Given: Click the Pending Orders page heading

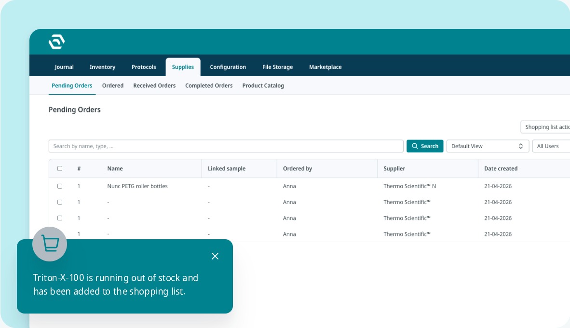Looking at the screenshot, I should [x=75, y=110].
